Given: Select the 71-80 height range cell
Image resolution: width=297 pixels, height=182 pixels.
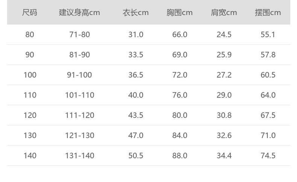Looking at the screenshot, I should coord(79,35).
